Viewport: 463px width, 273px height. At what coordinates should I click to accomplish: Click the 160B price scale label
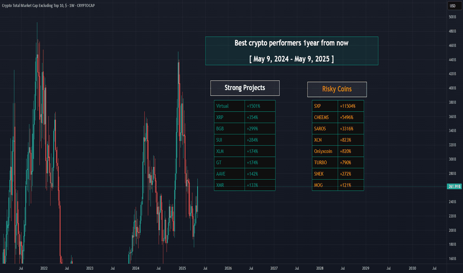click(x=453, y=259)
